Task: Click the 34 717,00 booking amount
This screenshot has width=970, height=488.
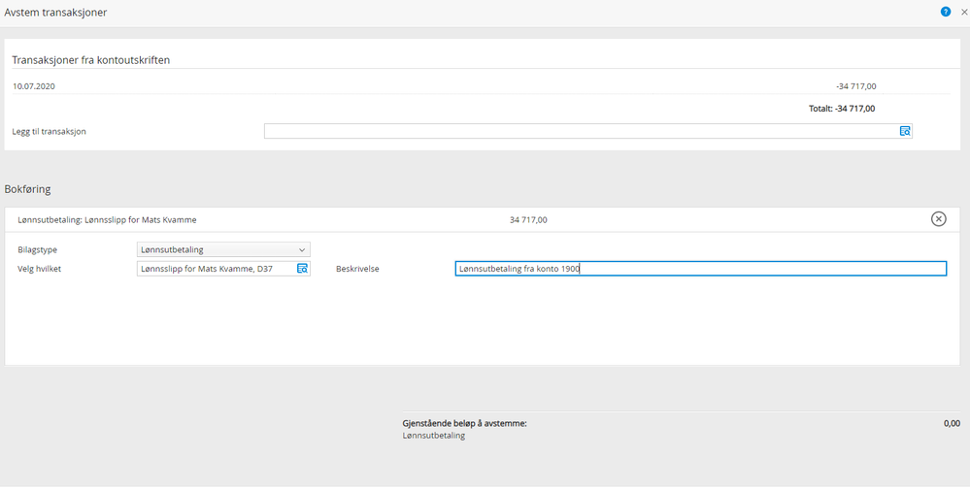Action: (528, 219)
